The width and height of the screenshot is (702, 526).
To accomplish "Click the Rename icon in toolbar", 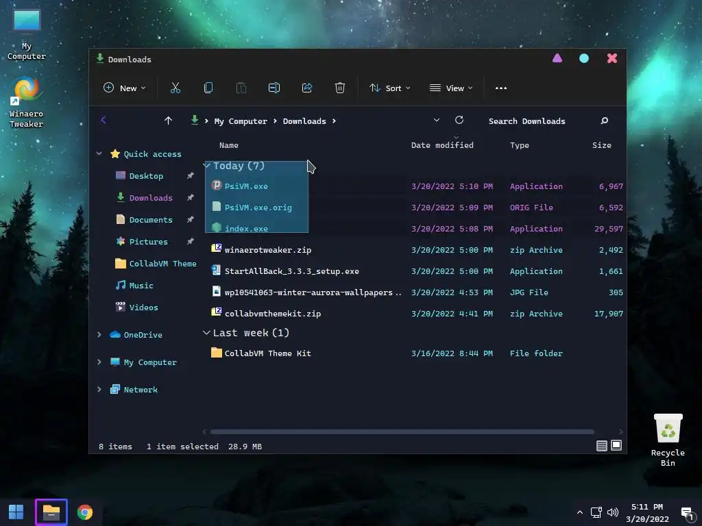I will point(274,88).
